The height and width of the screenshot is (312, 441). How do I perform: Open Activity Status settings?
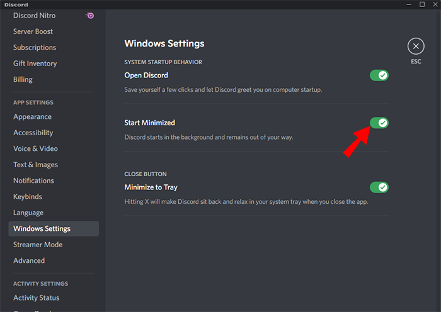[x=36, y=298]
